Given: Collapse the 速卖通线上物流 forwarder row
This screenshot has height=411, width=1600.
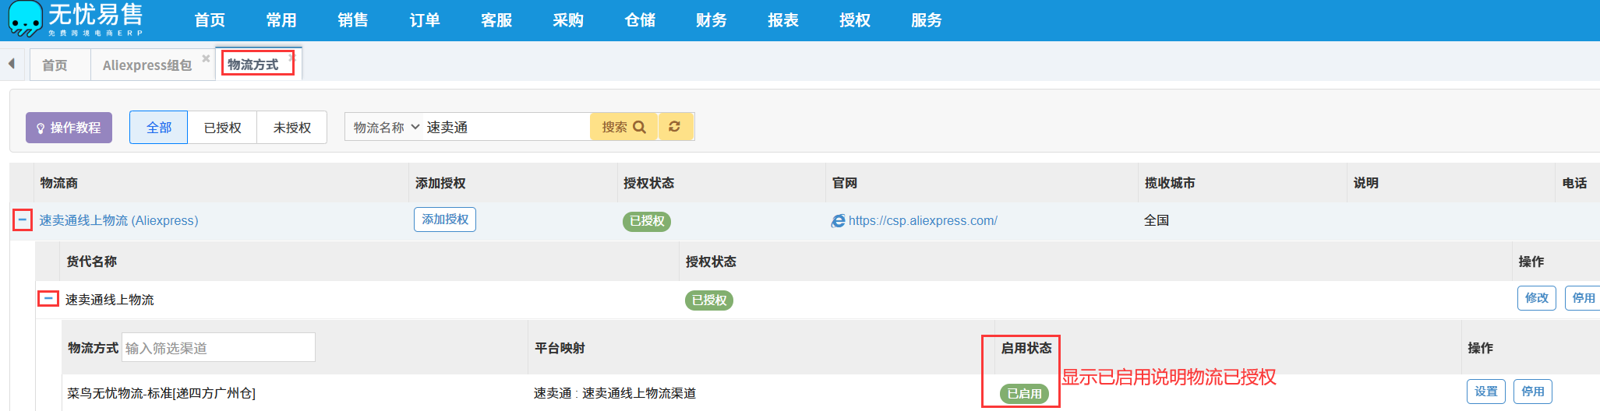Looking at the screenshot, I should pyautogui.click(x=48, y=299).
